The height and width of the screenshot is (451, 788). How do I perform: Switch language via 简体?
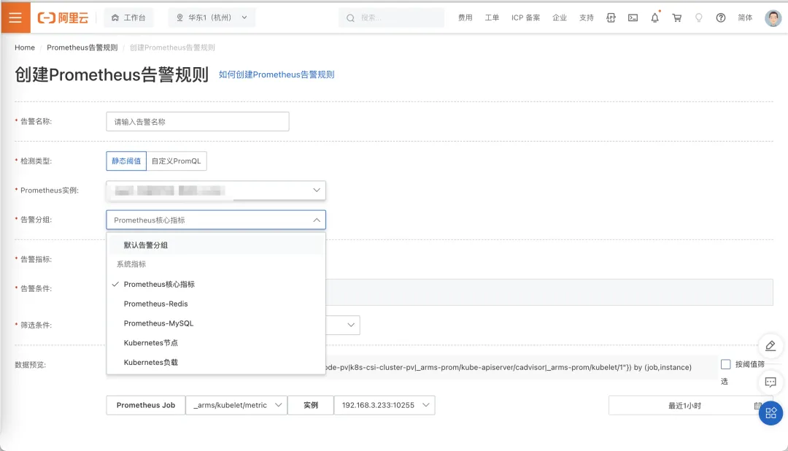tap(745, 18)
